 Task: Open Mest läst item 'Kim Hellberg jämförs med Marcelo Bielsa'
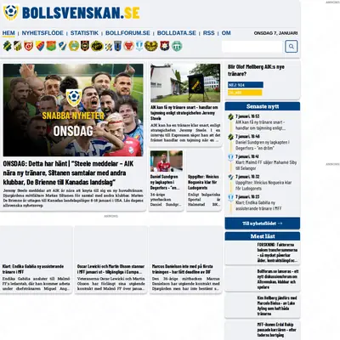277,306
